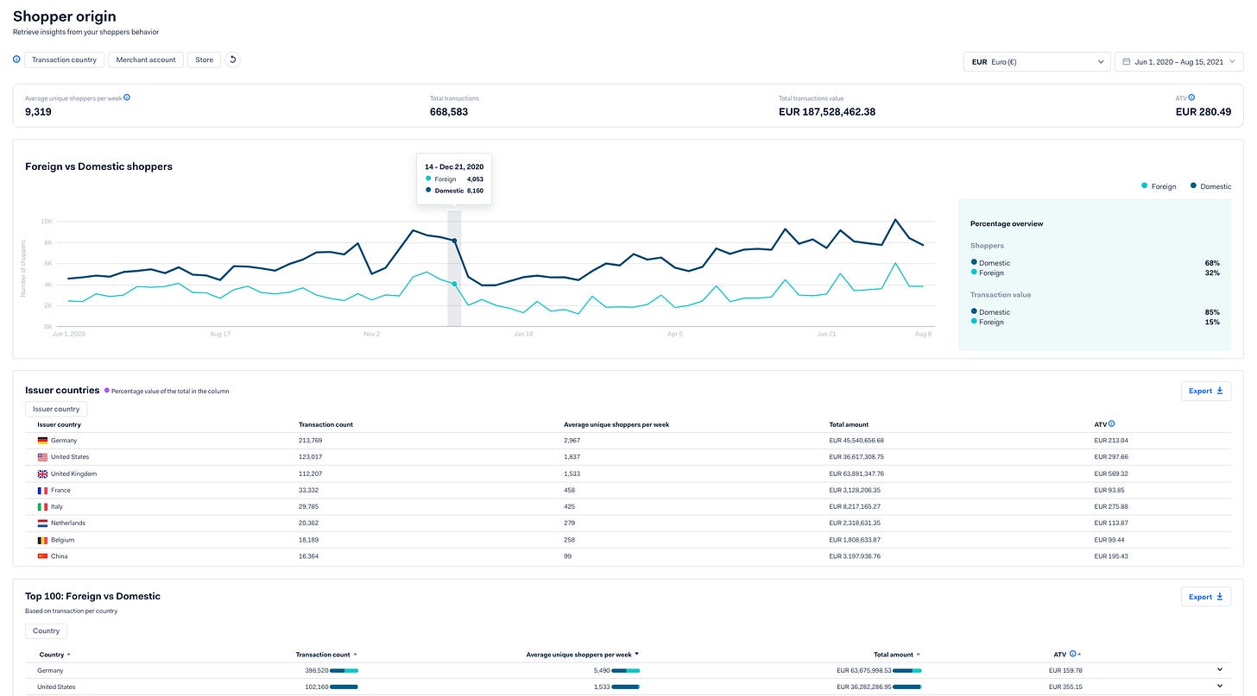
Task: Click Belgium ATV value EUR 99.44
Action: point(1108,540)
